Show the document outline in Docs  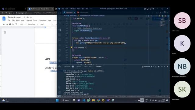5,32
